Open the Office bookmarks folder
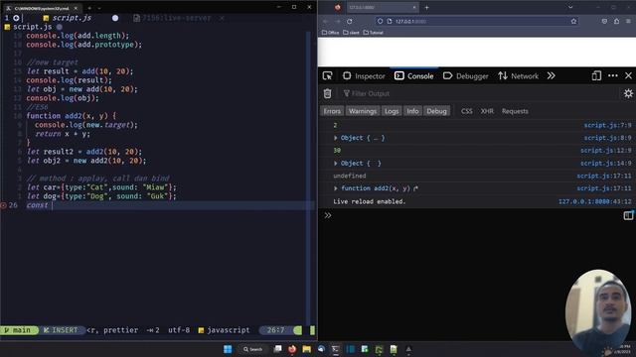Screen dimensions: 636x357 pyautogui.click(x=331, y=33)
